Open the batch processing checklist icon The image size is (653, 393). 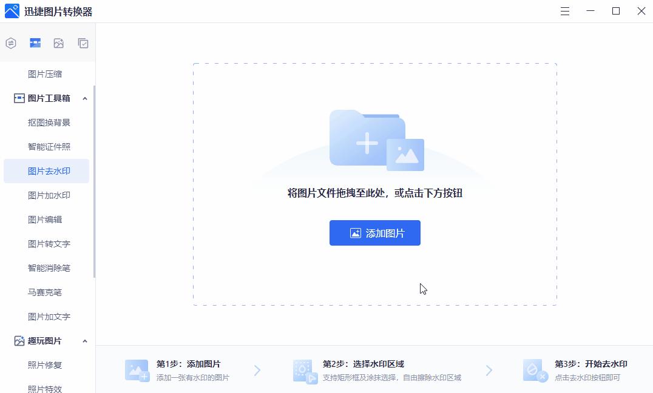click(83, 42)
